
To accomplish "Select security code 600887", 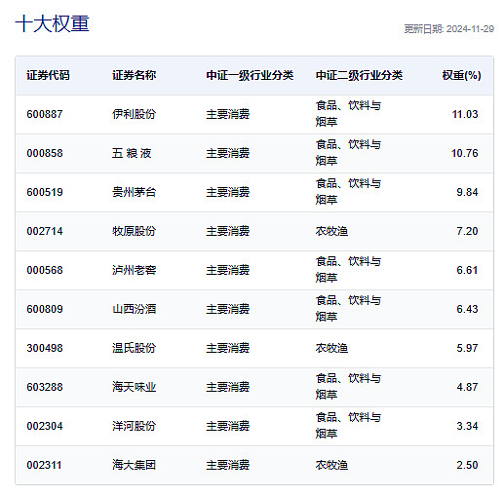I will (45, 114).
